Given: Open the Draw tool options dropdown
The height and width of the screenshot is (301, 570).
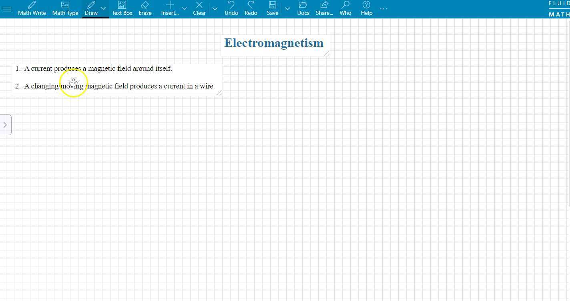Looking at the screenshot, I should (103, 8).
